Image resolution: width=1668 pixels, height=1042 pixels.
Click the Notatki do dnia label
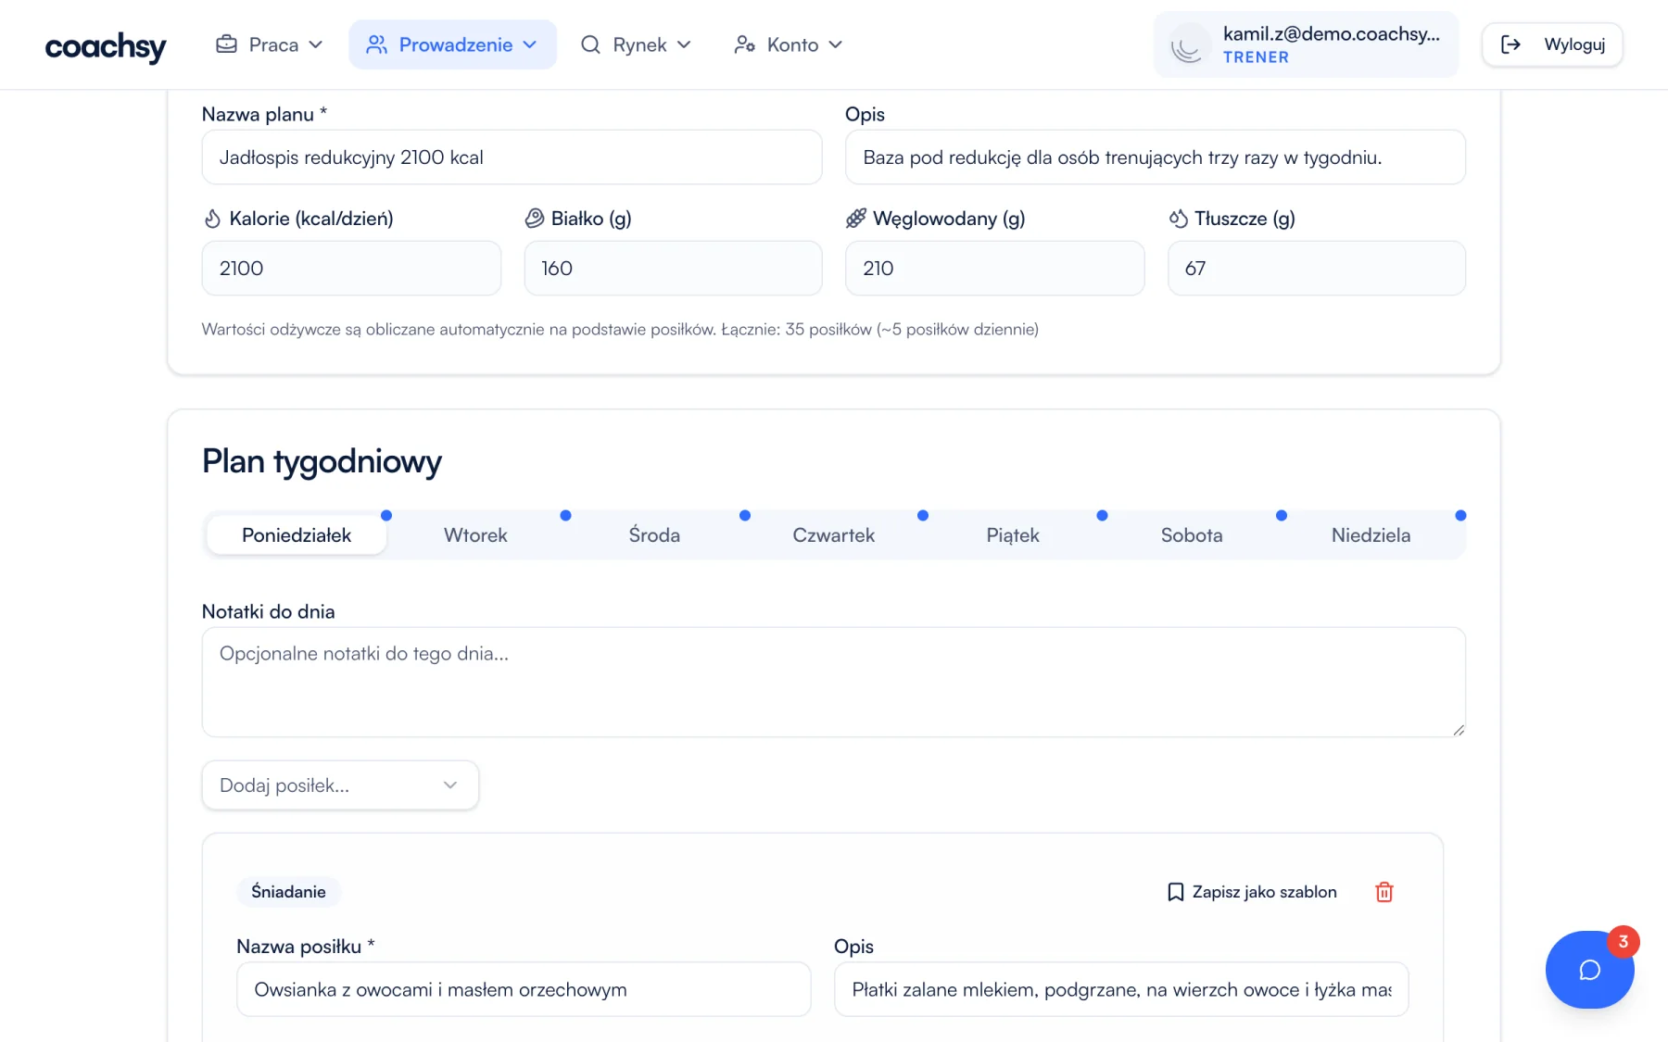(x=268, y=611)
